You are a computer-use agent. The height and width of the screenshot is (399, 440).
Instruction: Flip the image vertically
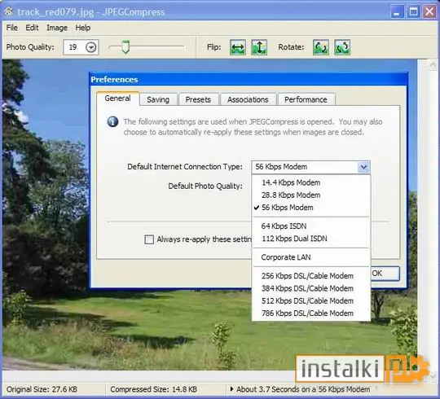click(x=259, y=47)
